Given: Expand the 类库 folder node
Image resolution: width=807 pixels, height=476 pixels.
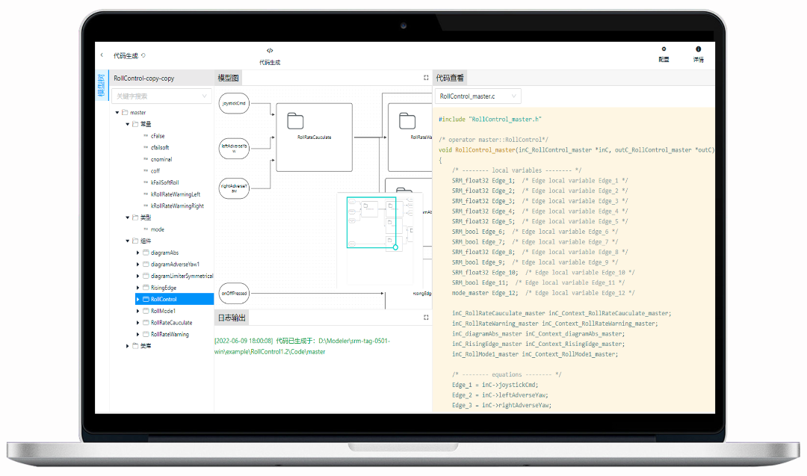Looking at the screenshot, I should click(x=128, y=346).
